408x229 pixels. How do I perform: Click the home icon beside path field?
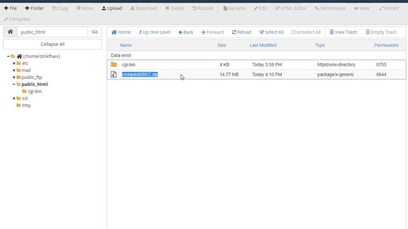tap(10, 32)
